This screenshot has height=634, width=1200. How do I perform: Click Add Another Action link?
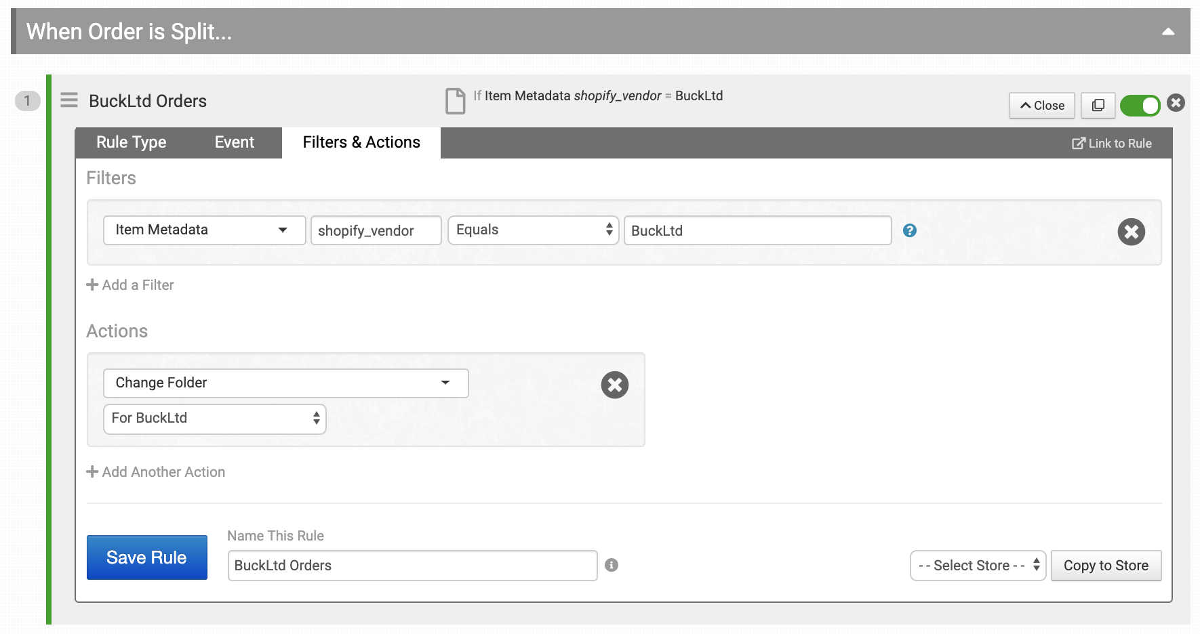pyautogui.click(x=156, y=472)
